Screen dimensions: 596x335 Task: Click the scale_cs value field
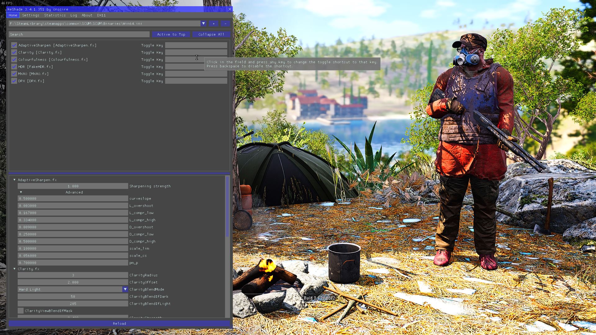[73, 256]
